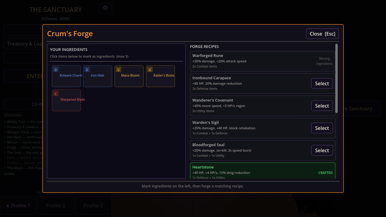386x217 pixels.
Task: Select the Bloodforged Seal recipe
Action: [x=322, y=150]
